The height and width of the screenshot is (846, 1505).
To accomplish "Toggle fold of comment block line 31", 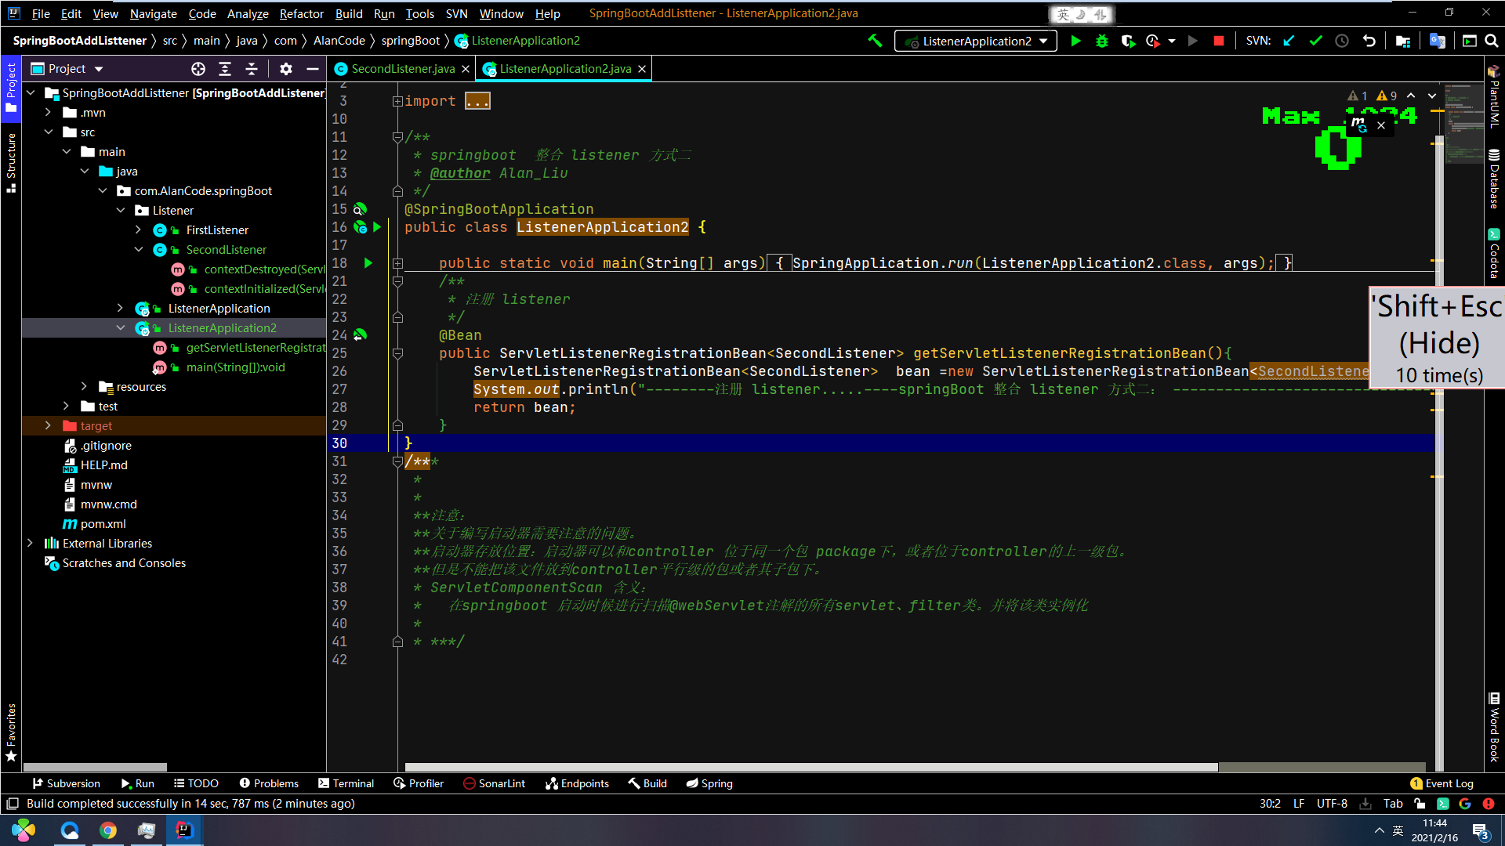I will point(397,461).
